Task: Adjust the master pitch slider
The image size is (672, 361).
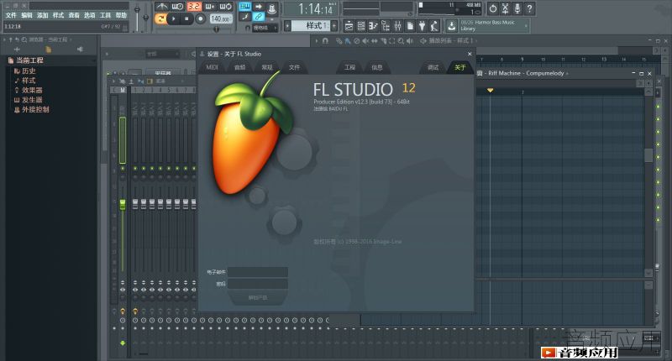Action: (145, 17)
